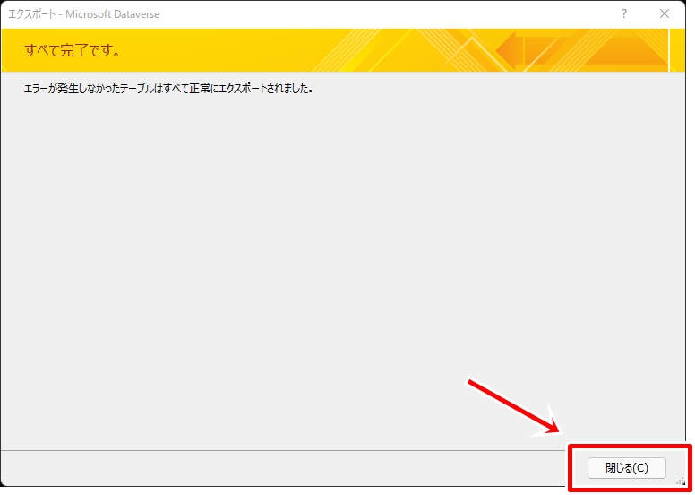Click the エラーが発生しなかったテーブル message text
Screen dimensions: 695x495
(169, 89)
